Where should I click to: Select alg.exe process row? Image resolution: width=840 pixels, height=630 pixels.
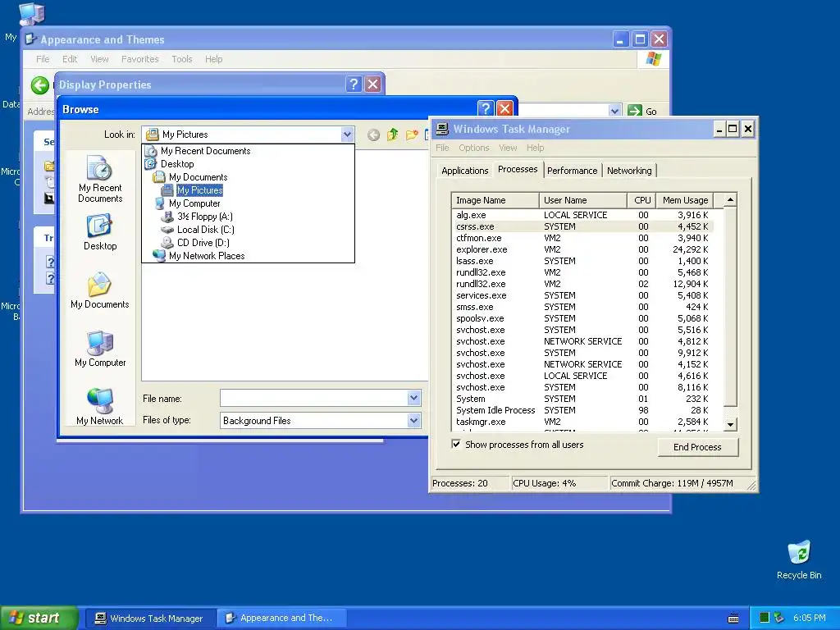pyautogui.click(x=582, y=215)
